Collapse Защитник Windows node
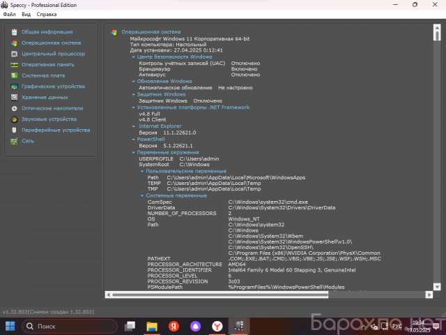The width and height of the screenshot is (446, 335). coord(133,94)
